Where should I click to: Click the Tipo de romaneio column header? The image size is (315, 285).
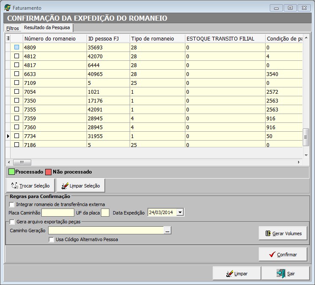tap(152, 38)
